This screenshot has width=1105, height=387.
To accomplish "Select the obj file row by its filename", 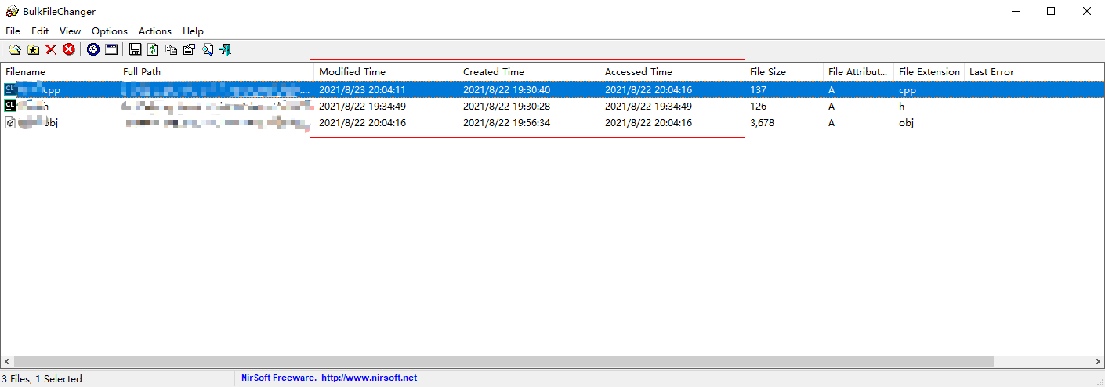I will pyautogui.click(x=37, y=123).
